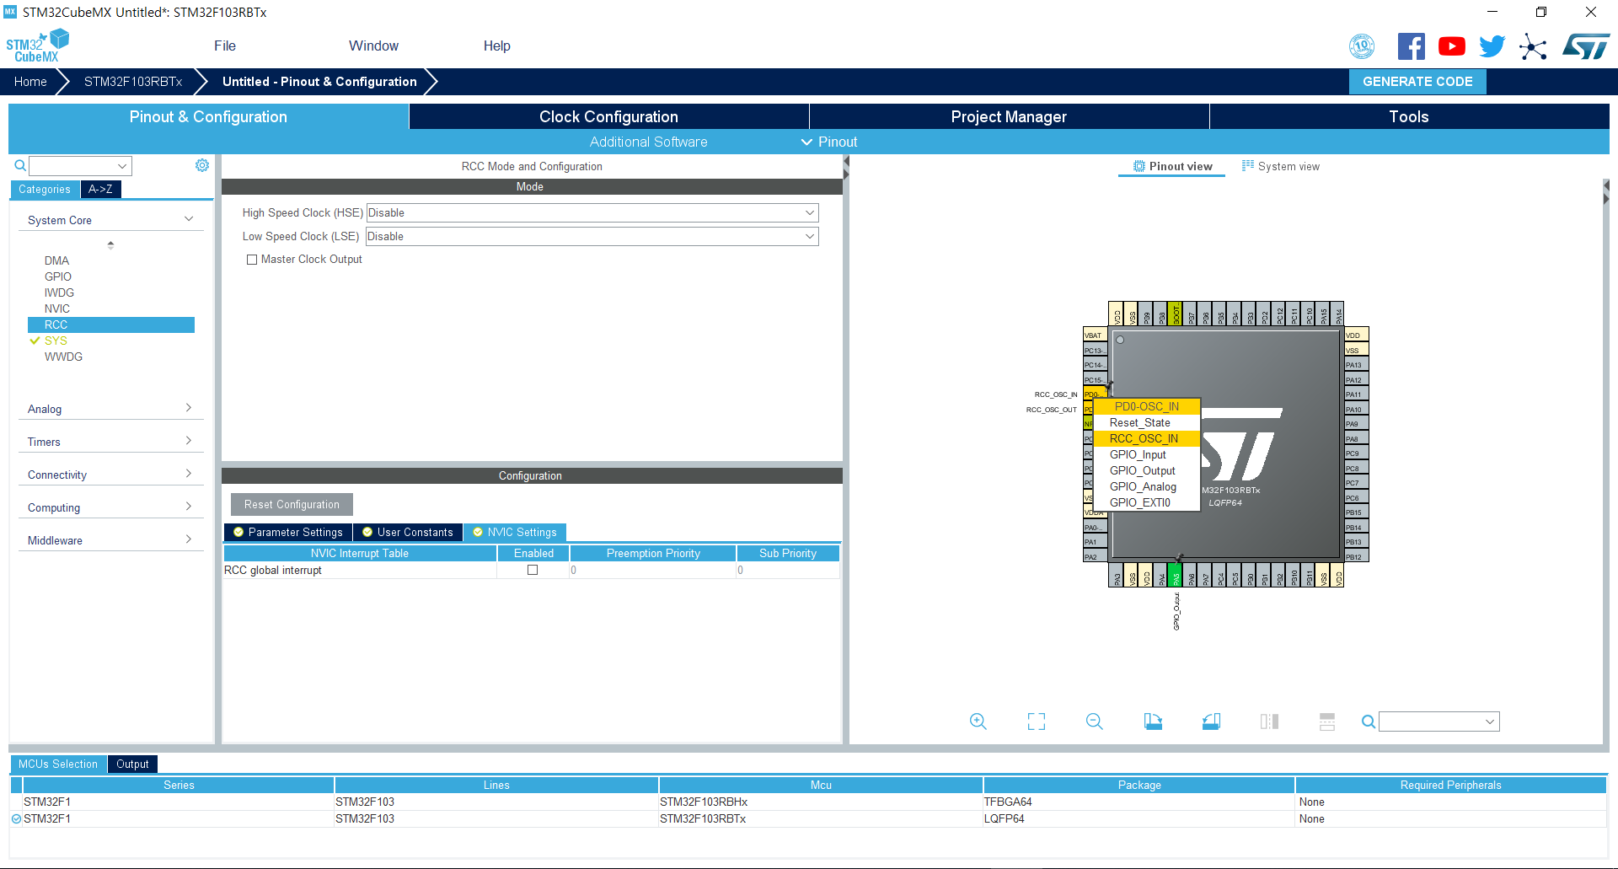Click Reset Configuration button

tap(292, 504)
